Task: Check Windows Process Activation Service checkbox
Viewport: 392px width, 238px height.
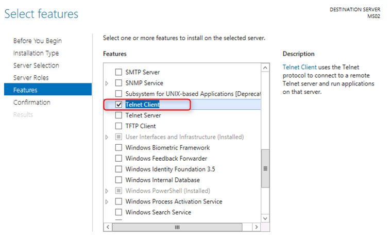Action: coord(118,201)
